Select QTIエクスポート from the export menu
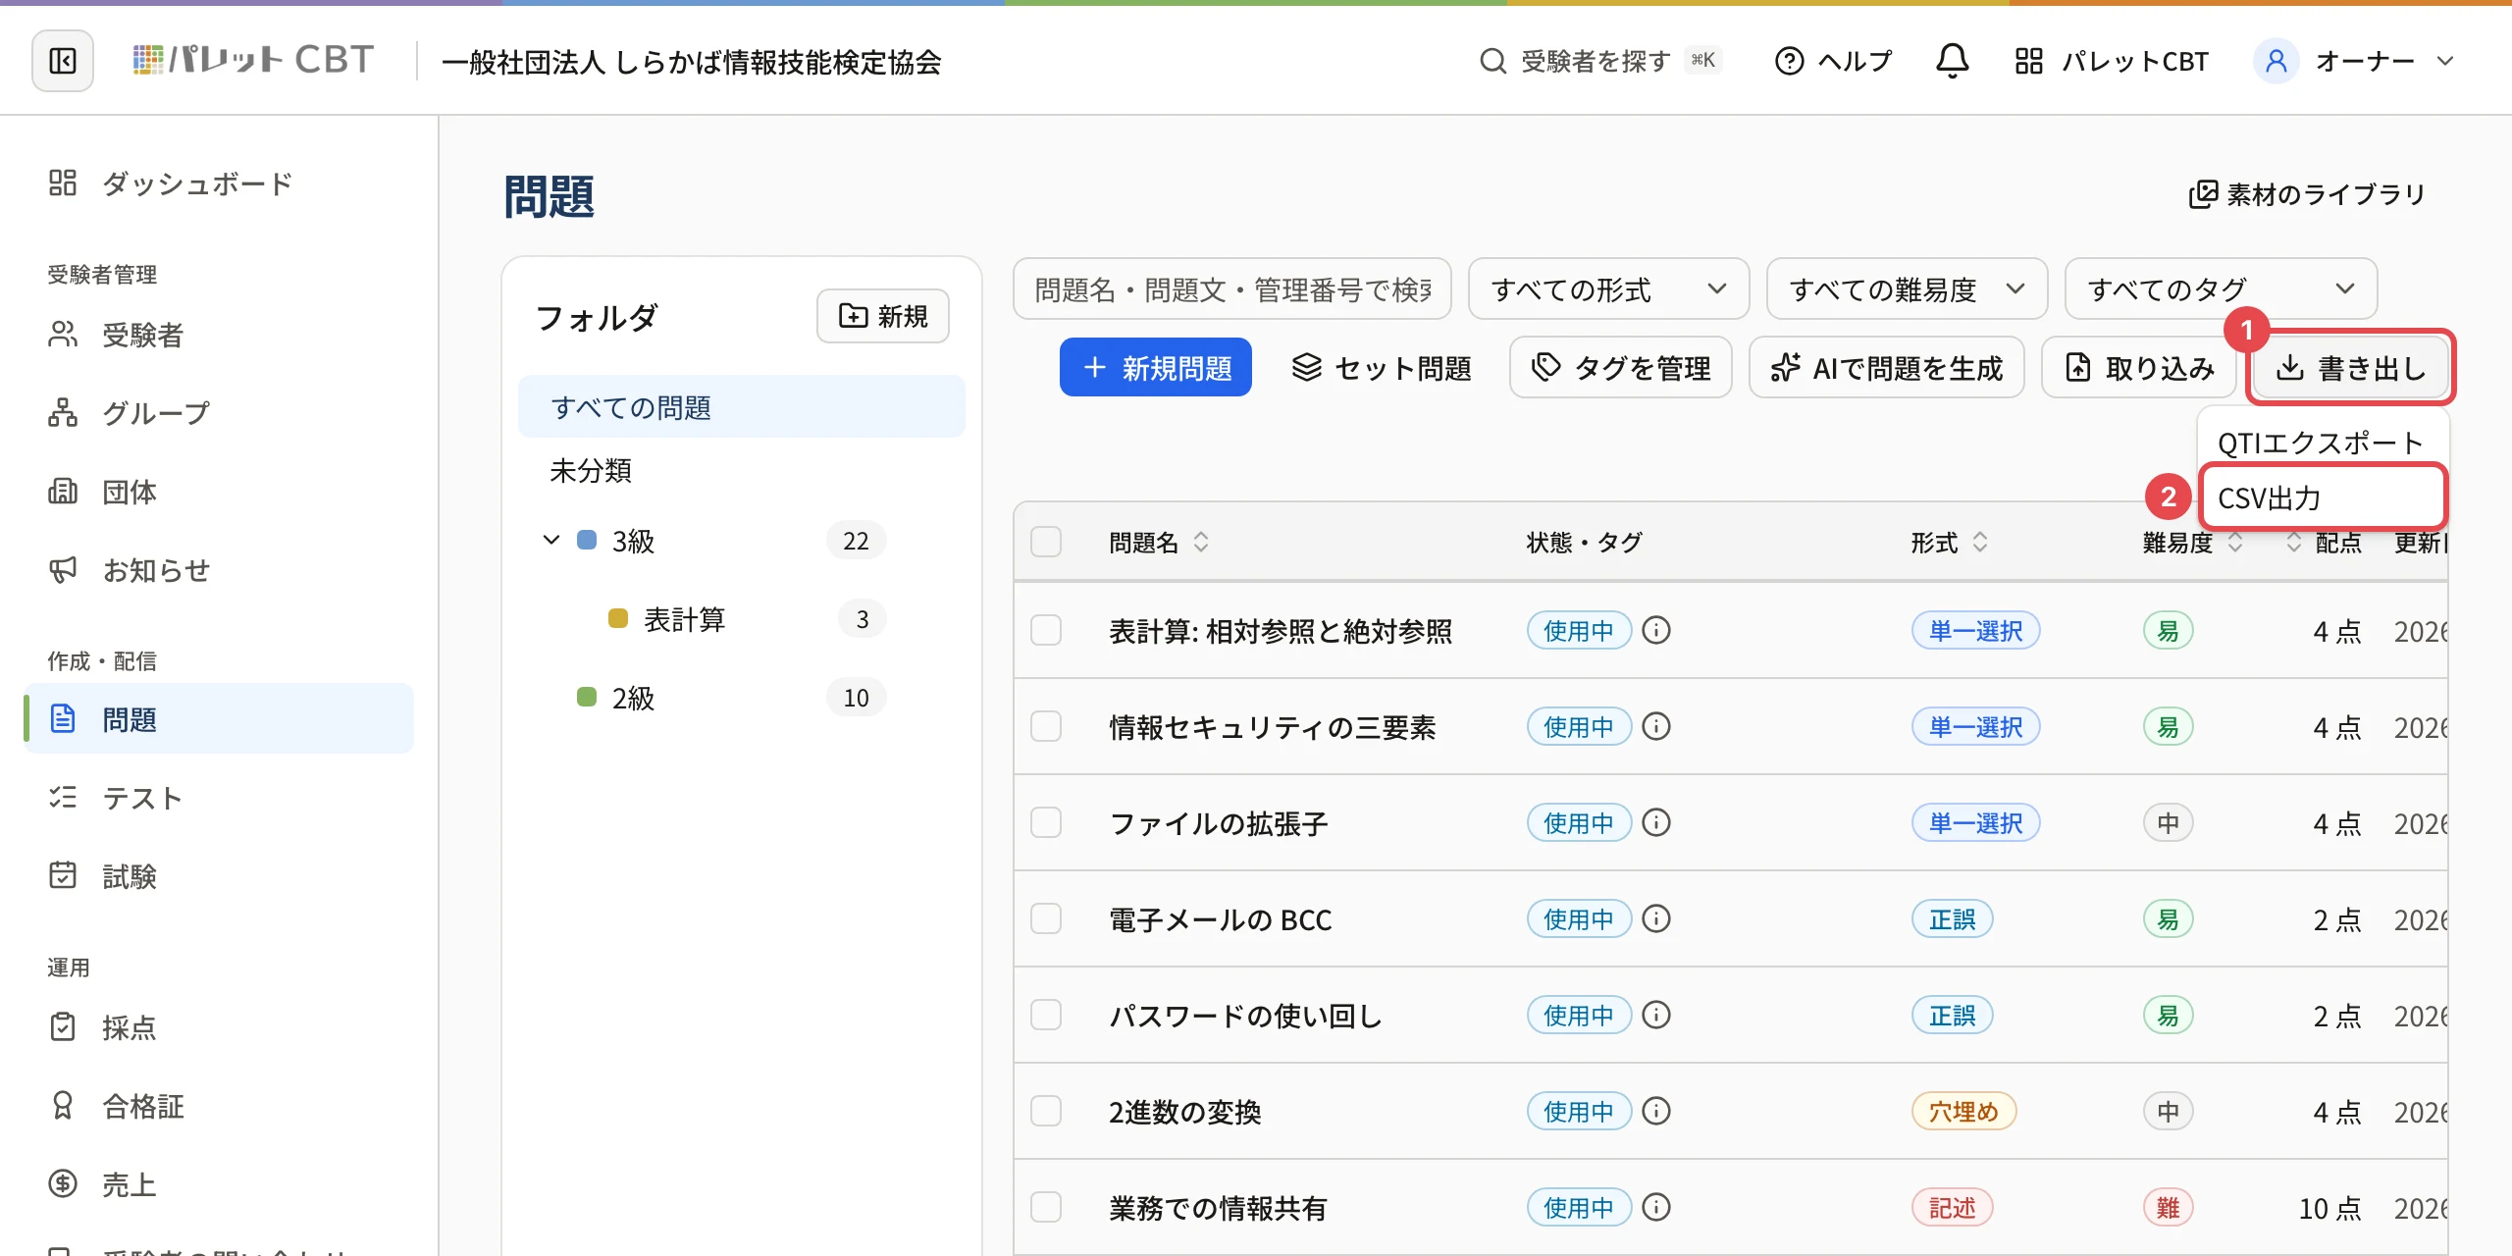The width and height of the screenshot is (2512, 1256). tap(2321, 443)
